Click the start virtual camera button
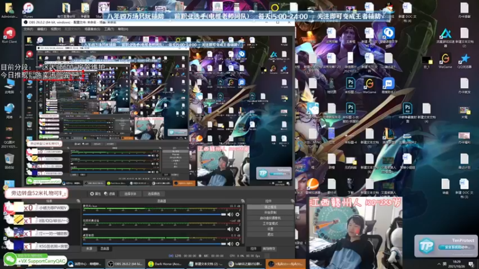The image size is (479, 269). point(270,218)
